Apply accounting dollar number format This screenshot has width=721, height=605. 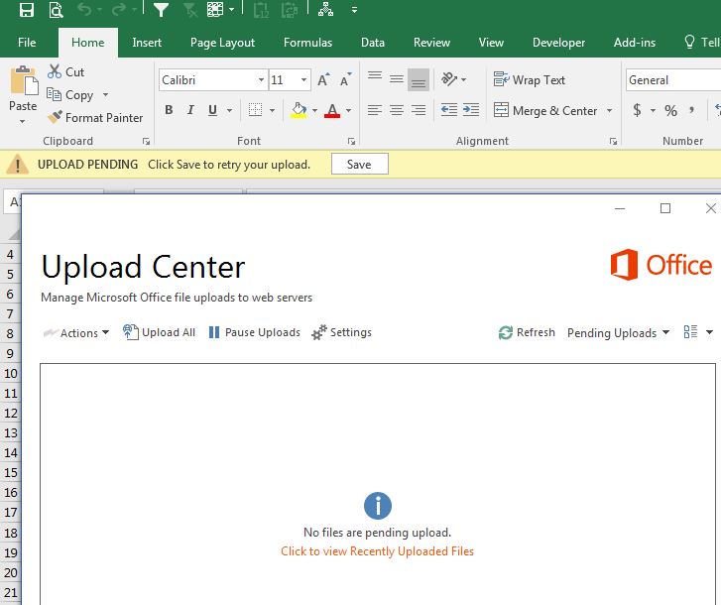click(x=637, y=110)
